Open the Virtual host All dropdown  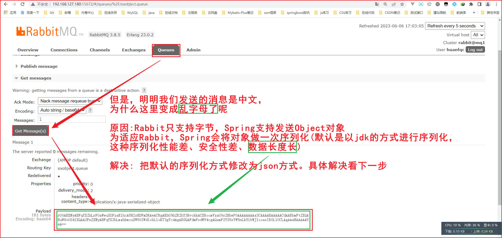478,35
